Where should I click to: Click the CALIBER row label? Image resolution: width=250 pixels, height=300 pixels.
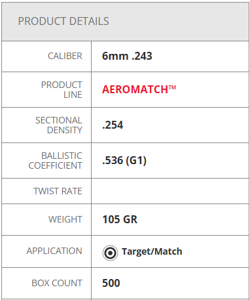(65, 56)
